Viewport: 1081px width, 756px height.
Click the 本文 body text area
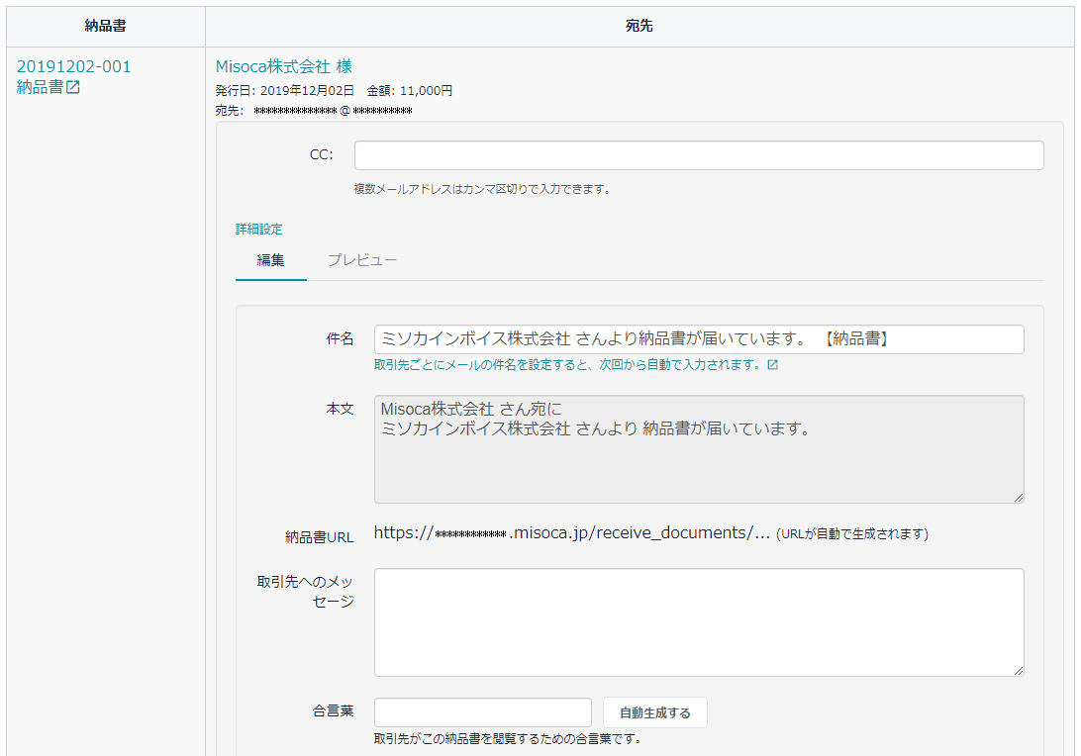[699, 449]
